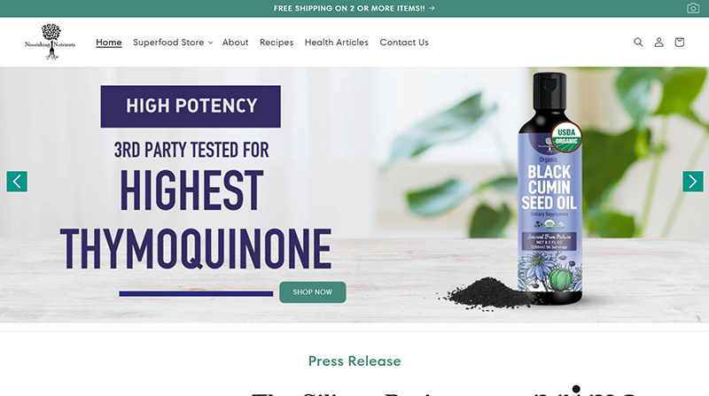This screenshot has height=396, width=709.
Task: Click the Nourishing Nutrients tree logo
Action: 51,42
